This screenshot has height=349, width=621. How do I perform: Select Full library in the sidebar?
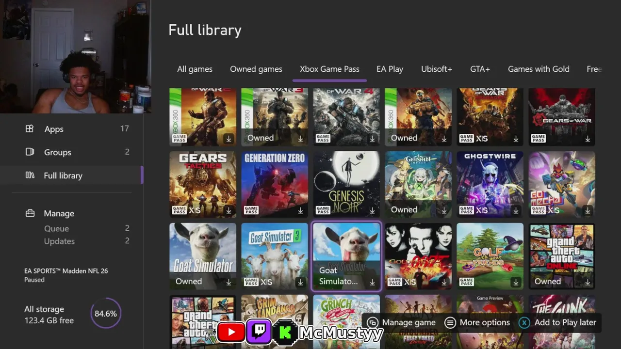tap(72, 175)
